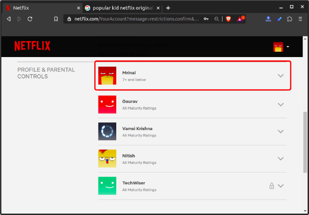Open the account dropdown caret in header

(x=288, y=47)
